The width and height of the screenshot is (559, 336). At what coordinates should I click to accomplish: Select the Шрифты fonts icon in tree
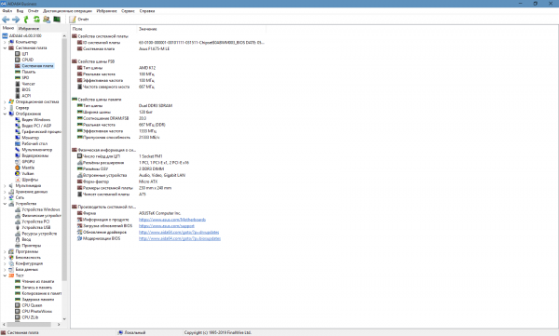point(18,180)
